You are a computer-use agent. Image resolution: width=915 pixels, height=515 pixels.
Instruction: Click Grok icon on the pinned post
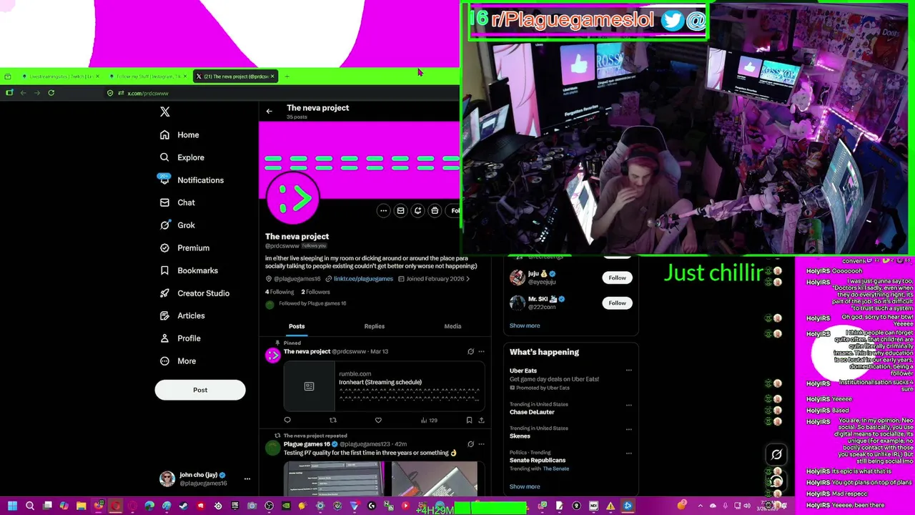click(470, 351)
